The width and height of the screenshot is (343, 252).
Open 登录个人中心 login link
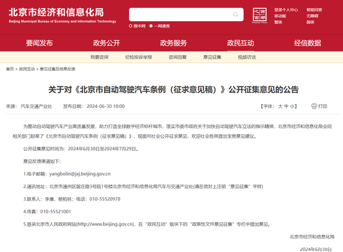click(286, 10)
